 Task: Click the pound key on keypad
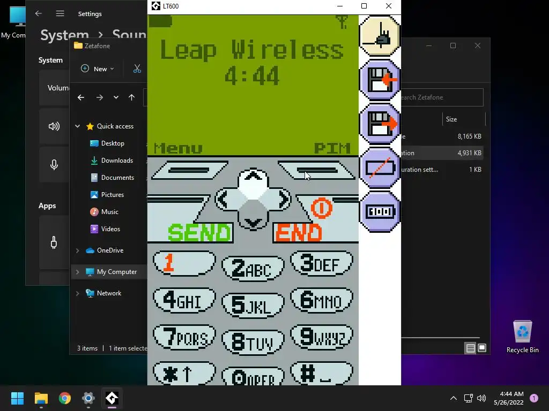(322, 374)
